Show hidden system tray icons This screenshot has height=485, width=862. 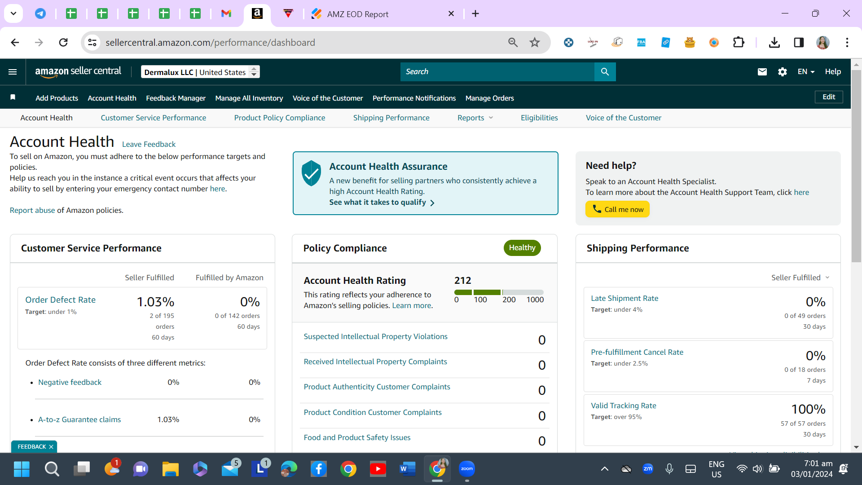click(605, 469)
